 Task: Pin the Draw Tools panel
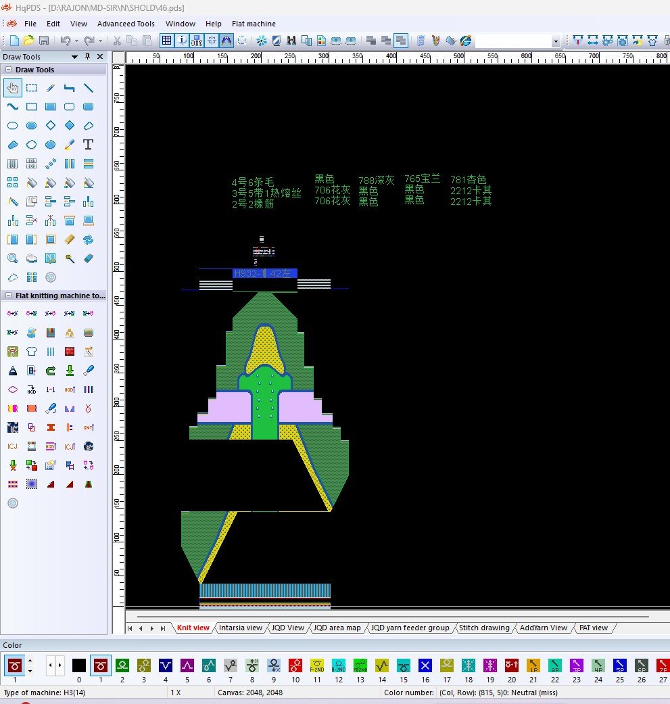[87, 57]
